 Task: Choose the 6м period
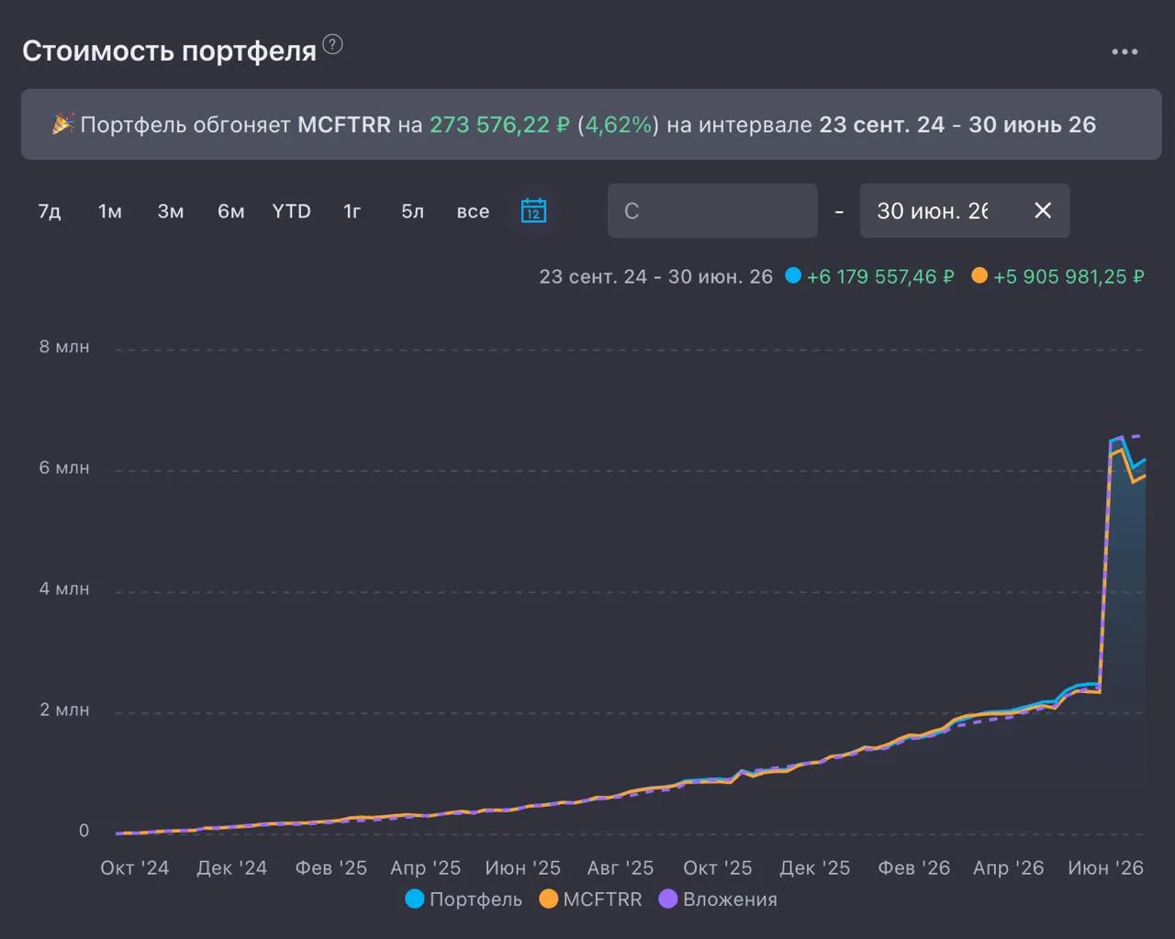coord(231,211)
